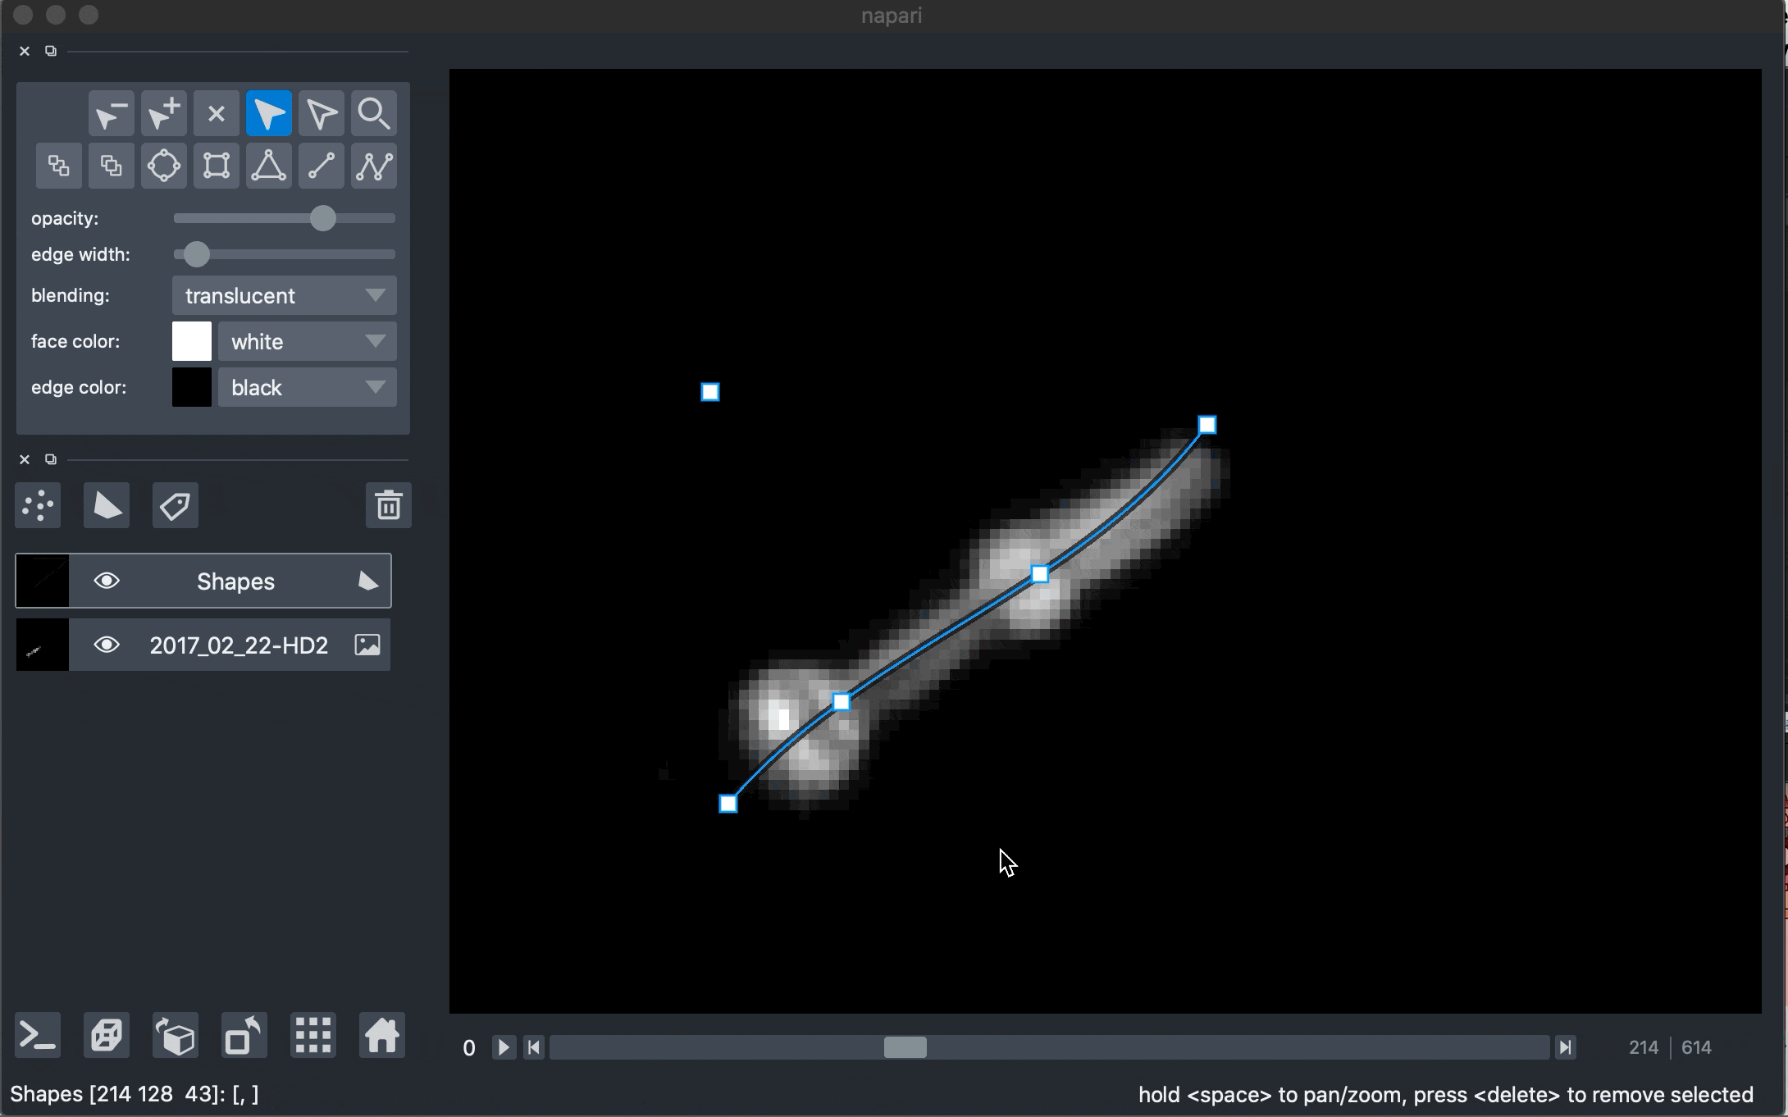Select the add line tool
Screen dimensions: 1788x1117
pos(321,166)
